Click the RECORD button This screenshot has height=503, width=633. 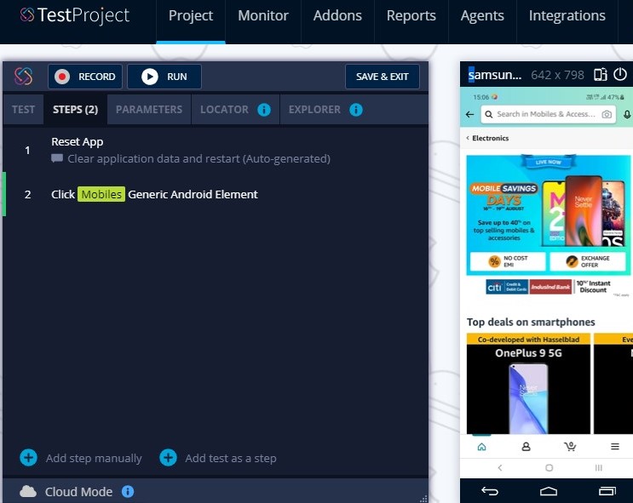pyautogui.click(x=85, y=77)
